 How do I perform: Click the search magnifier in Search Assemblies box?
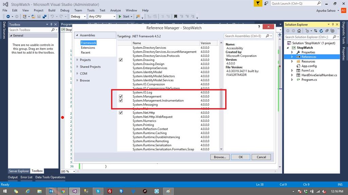point(267,36)
